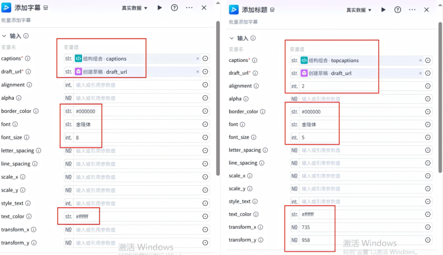Close the 添加标题 panel

click(x=427, y=10)
